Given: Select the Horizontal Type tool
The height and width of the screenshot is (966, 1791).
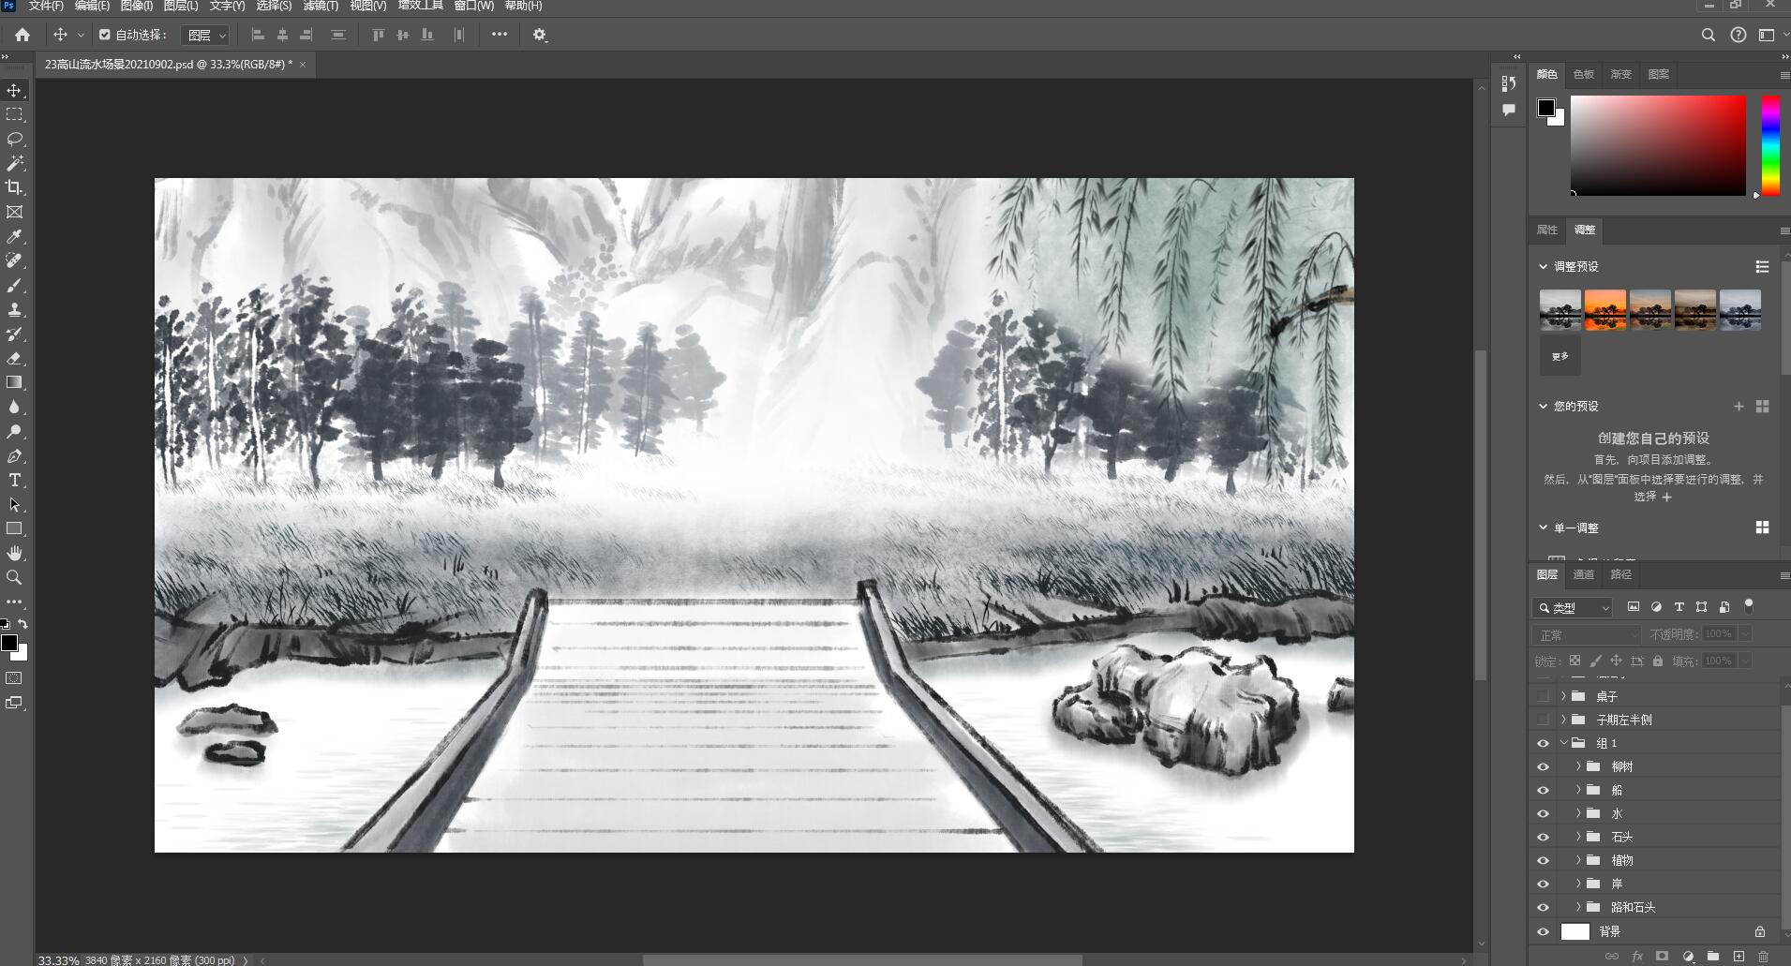Looking at the screenshot, I should click(14, 481).
